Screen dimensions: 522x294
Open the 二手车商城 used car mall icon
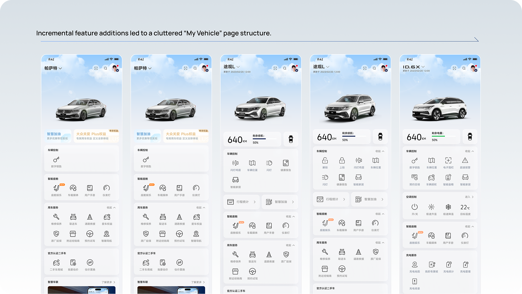(57, 263)
